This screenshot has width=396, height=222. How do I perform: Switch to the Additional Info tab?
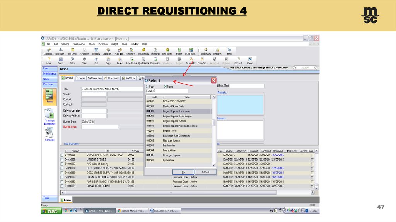pyautogui.click(x=94, y=78)
